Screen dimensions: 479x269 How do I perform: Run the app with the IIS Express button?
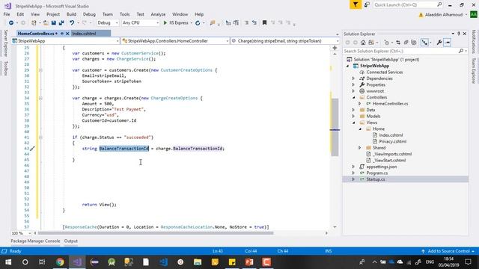[x=176, y=23]
